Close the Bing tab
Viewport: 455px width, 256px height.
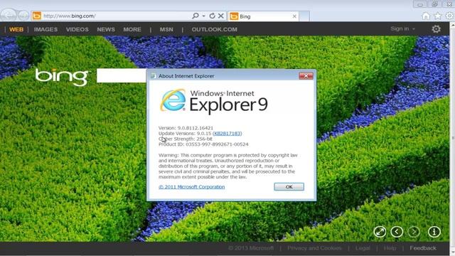(x=294, y=16)
